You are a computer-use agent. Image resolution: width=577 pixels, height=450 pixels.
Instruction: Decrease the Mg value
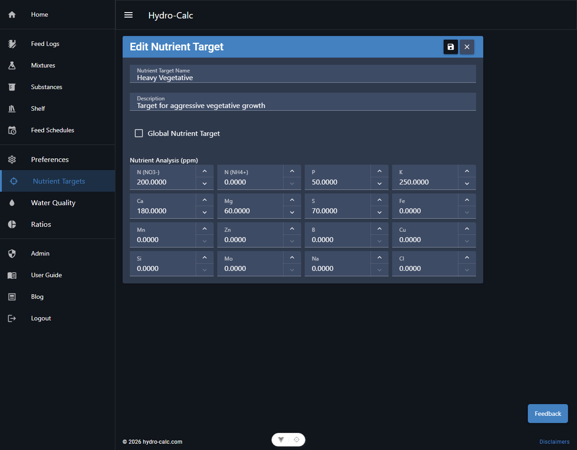click(x=292, y=212)
